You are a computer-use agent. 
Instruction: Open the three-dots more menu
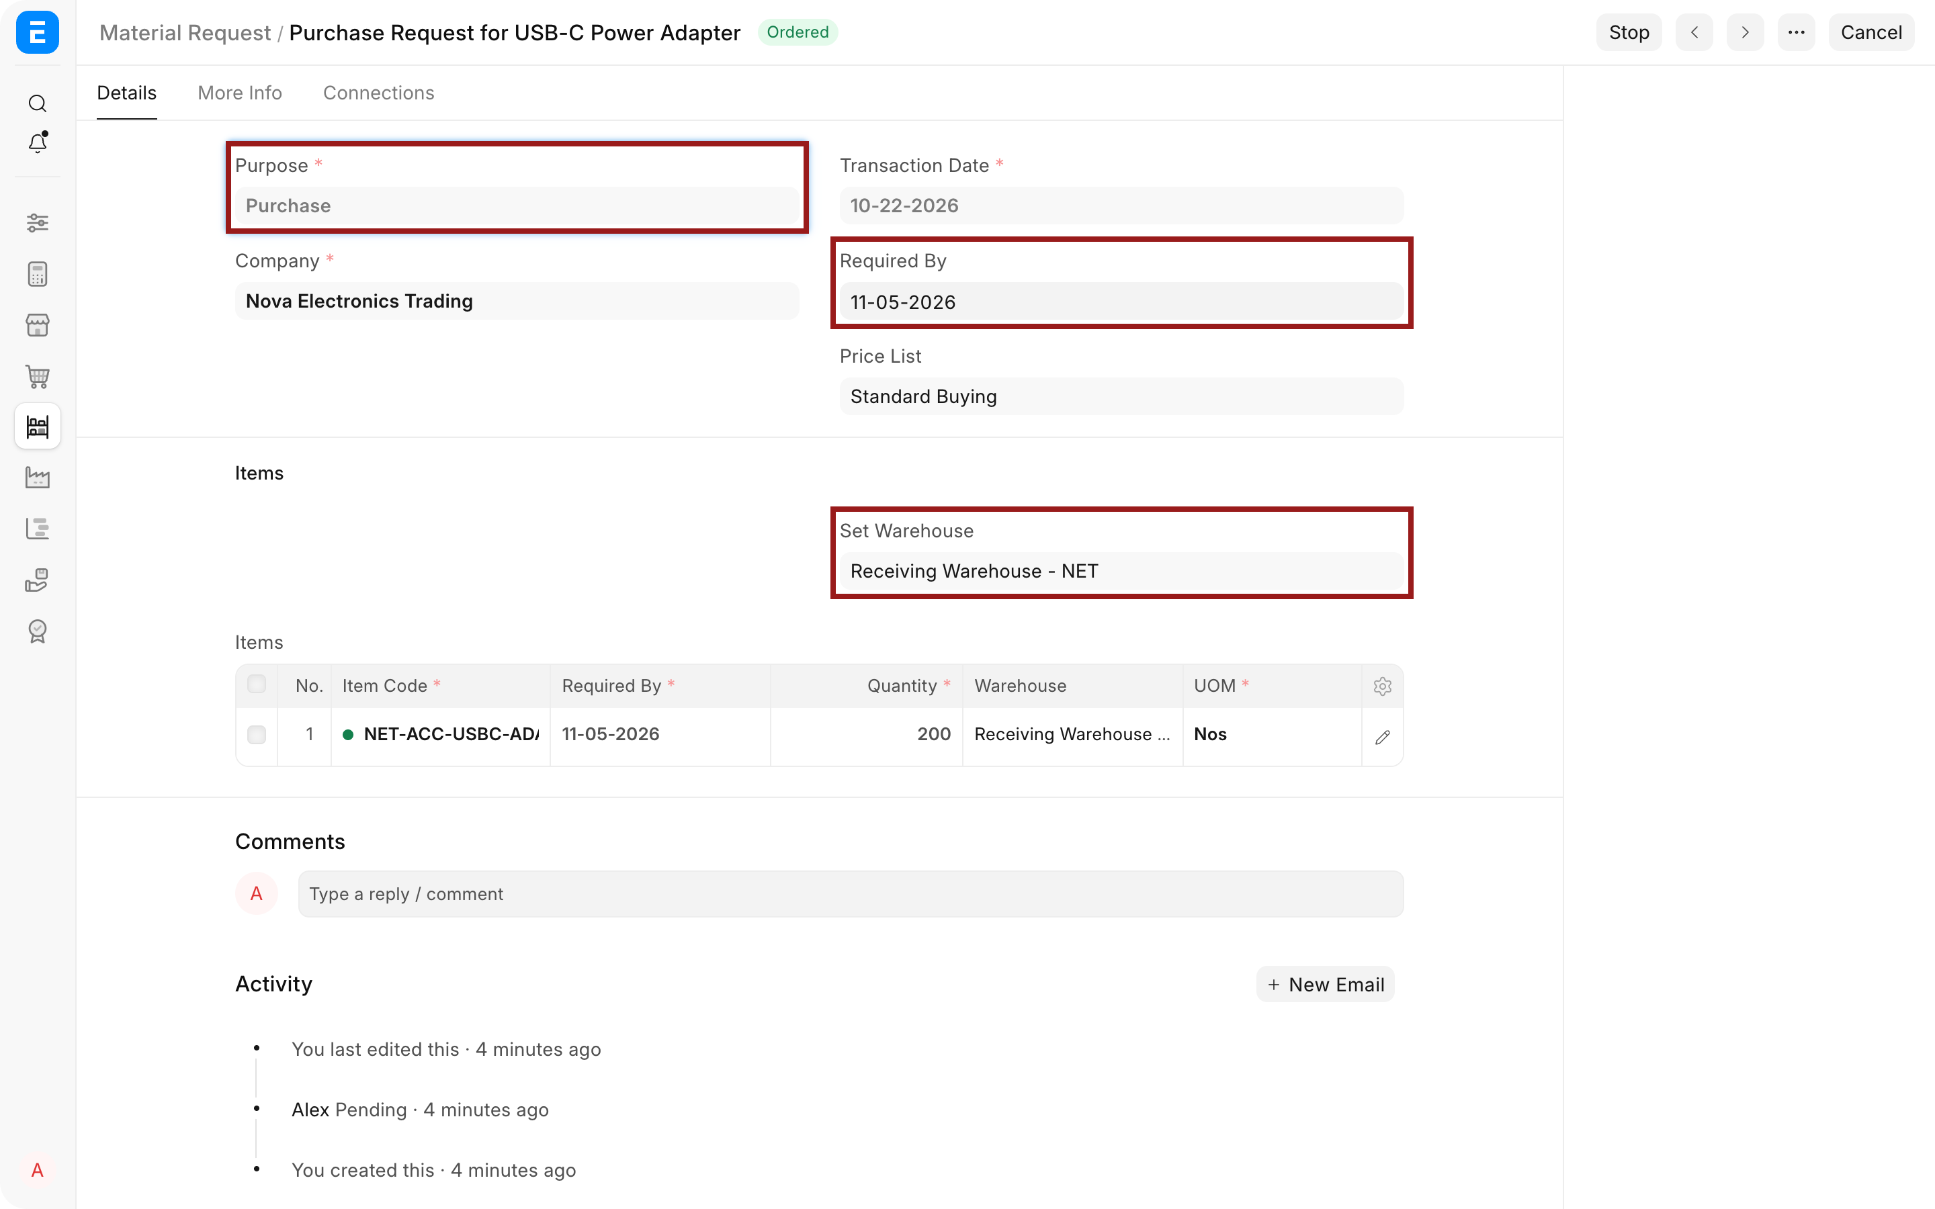click(1796, 33)
